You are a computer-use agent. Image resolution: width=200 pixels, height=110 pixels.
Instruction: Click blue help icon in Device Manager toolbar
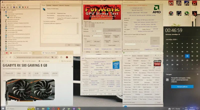coord(14,7)
